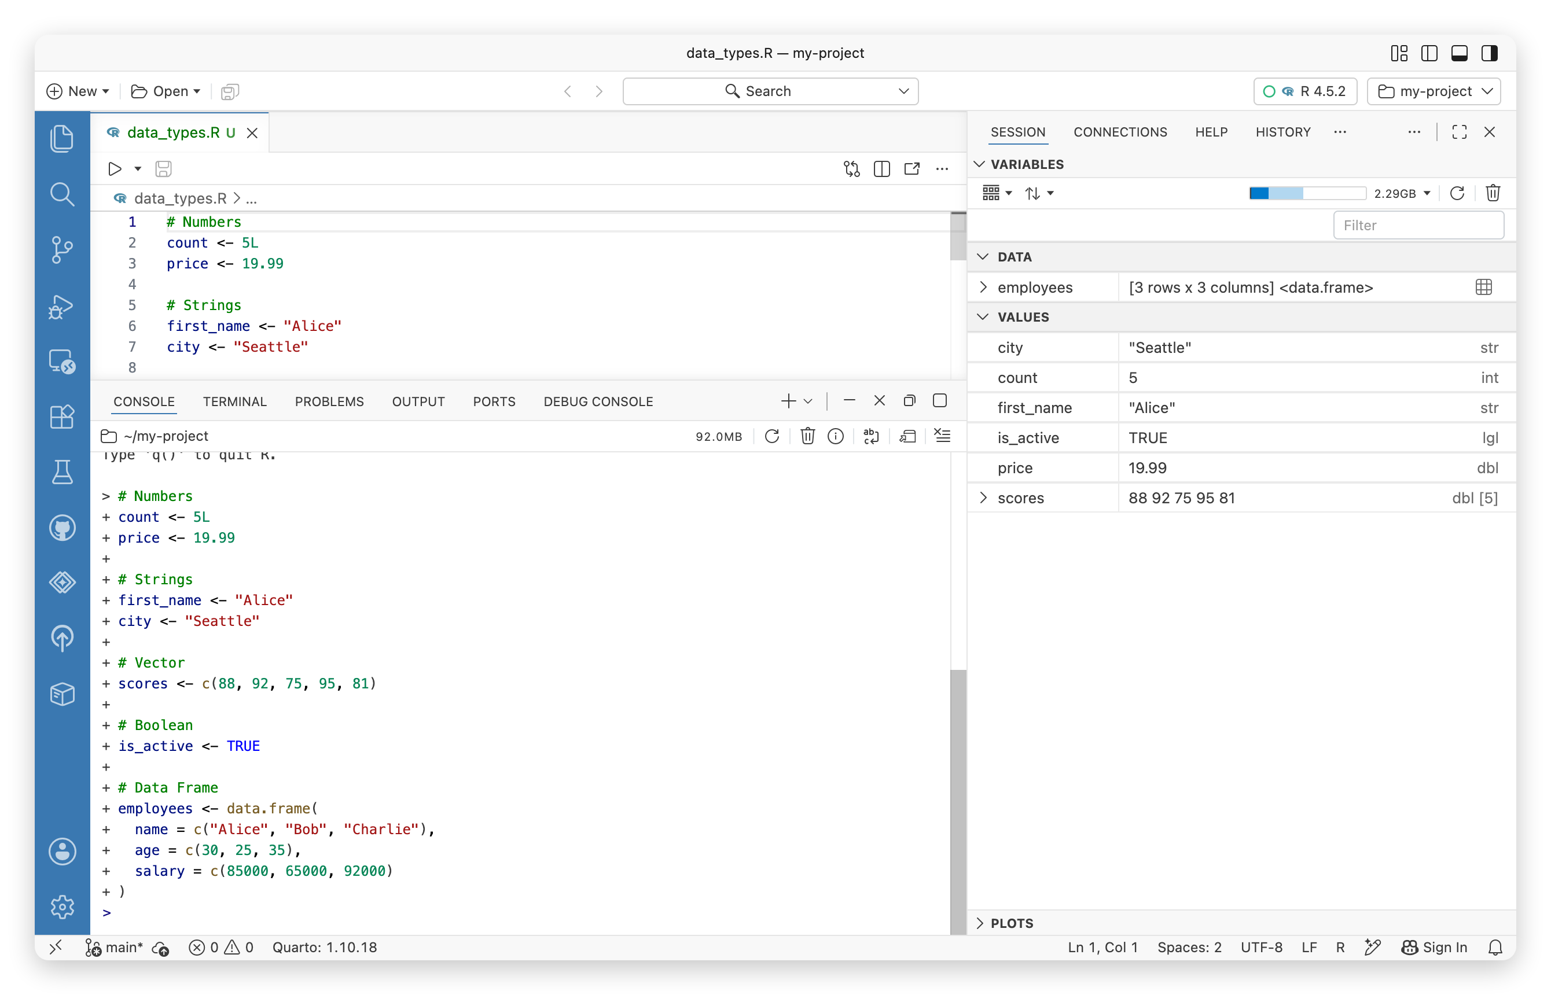1551x995 pixels.
Task: Maximize the console panel size
Action: pyautogui.click(x=940, y=400)
